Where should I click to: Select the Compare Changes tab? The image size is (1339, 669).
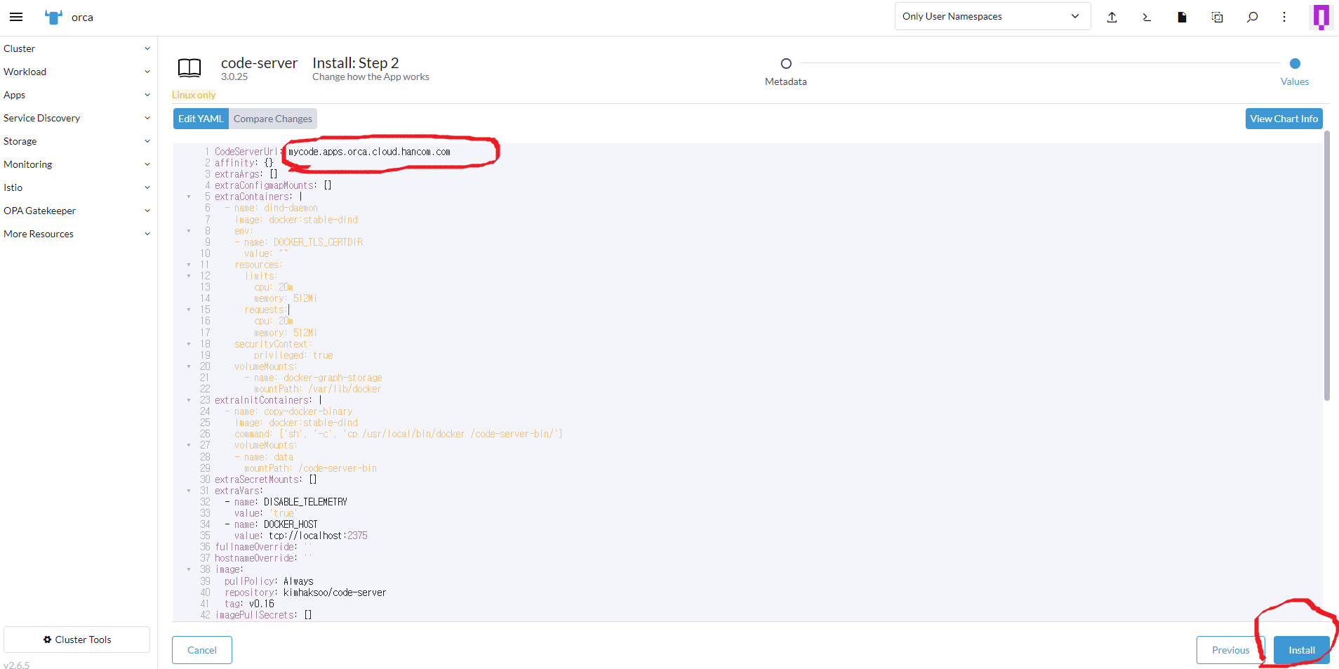[x=273, y=119]
